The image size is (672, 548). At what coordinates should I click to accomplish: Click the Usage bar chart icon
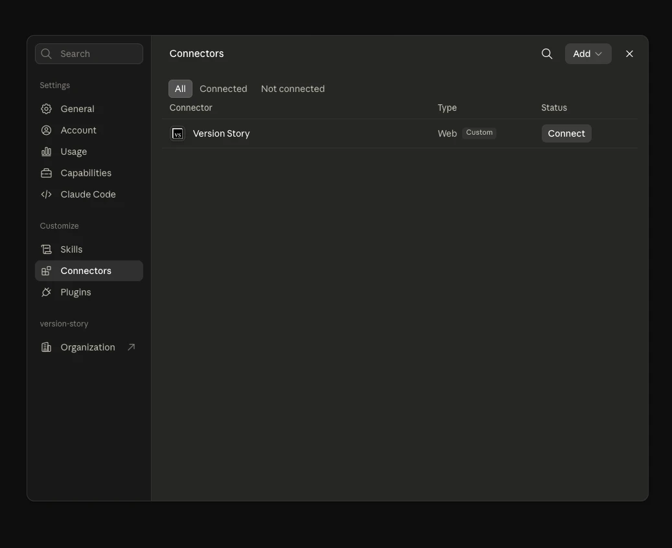[x=46, y=152]
